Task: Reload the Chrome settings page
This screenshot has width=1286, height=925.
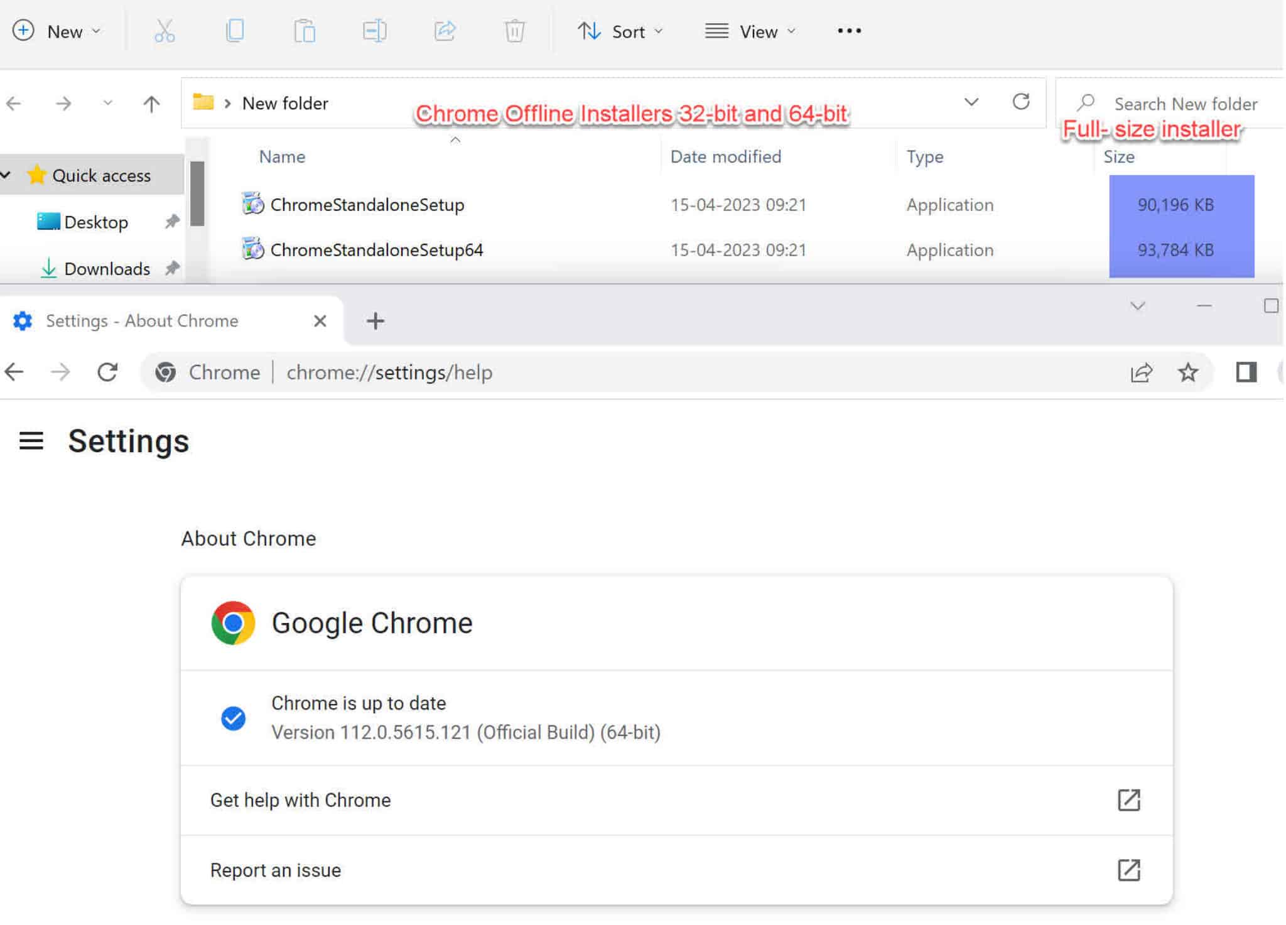Action: (107, 372)
